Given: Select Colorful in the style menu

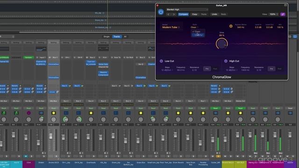Looking at the screenshot, I should point(198,35).
